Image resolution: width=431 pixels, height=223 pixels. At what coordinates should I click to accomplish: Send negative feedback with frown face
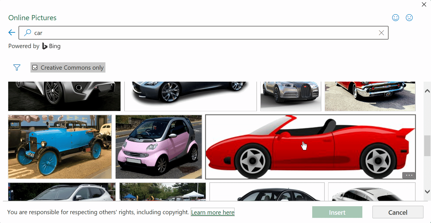[409, 18]
